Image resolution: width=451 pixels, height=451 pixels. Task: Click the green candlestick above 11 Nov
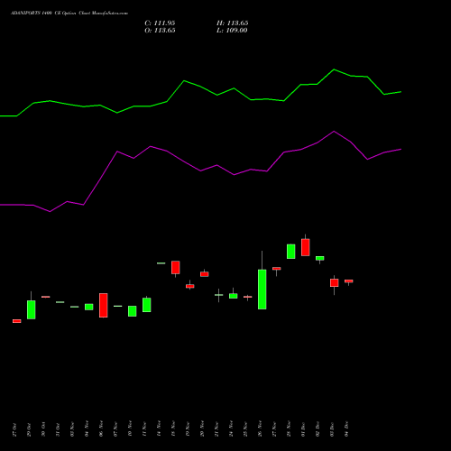click(x=147, y=305)
